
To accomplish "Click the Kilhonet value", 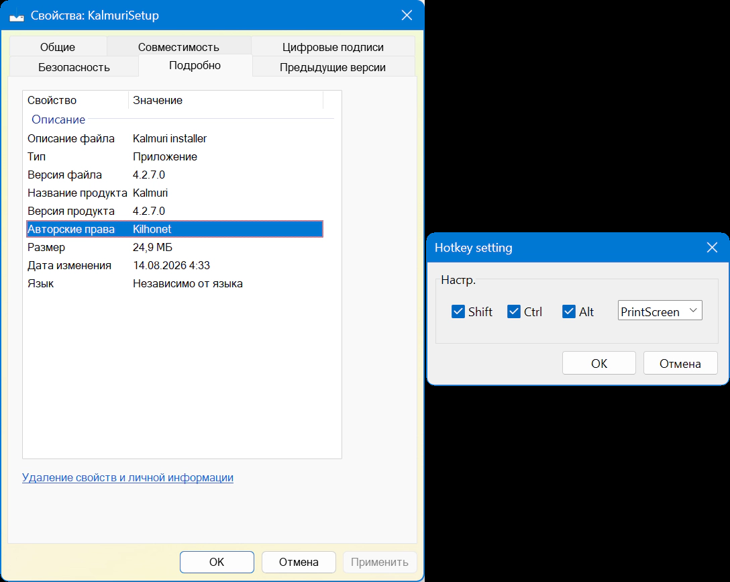I will click(152, 229).
